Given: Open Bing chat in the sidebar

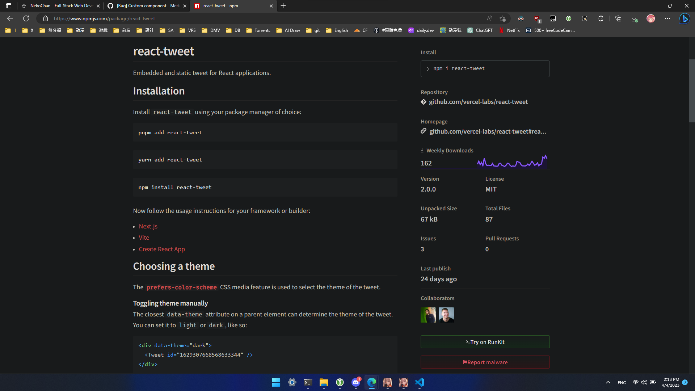Looking at the screenshot, I should point(685,18).
